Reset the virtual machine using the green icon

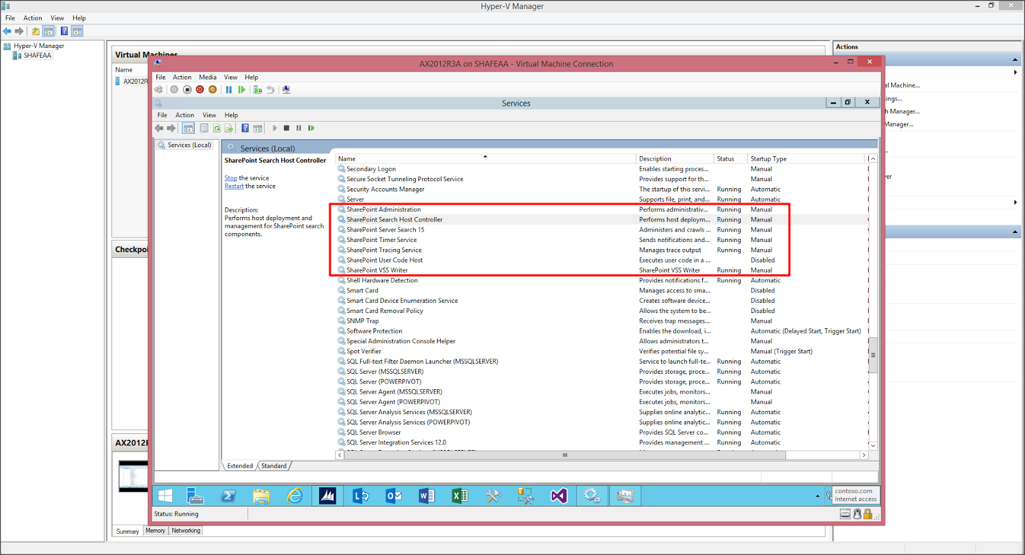[x=242, y=90]
